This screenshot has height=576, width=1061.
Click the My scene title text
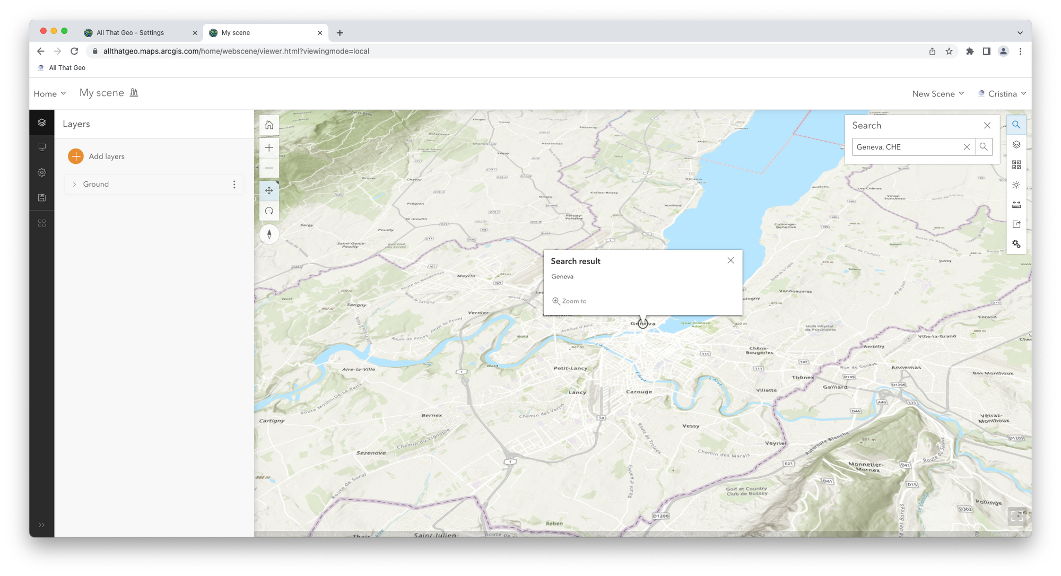[101, 93]
